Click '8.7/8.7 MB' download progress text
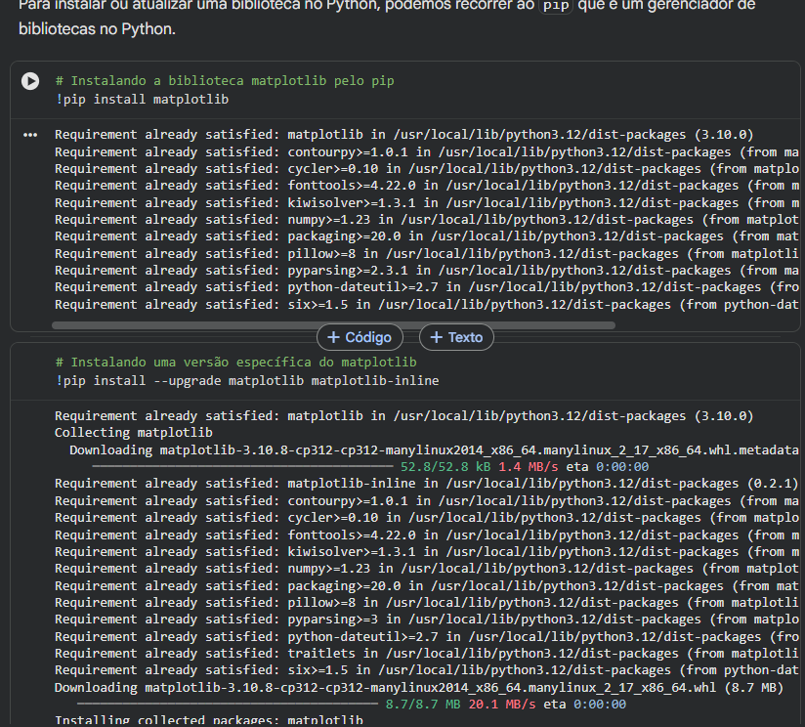Image resolution: width=805 pixels, height=727 pixels. tap(422, 704)
